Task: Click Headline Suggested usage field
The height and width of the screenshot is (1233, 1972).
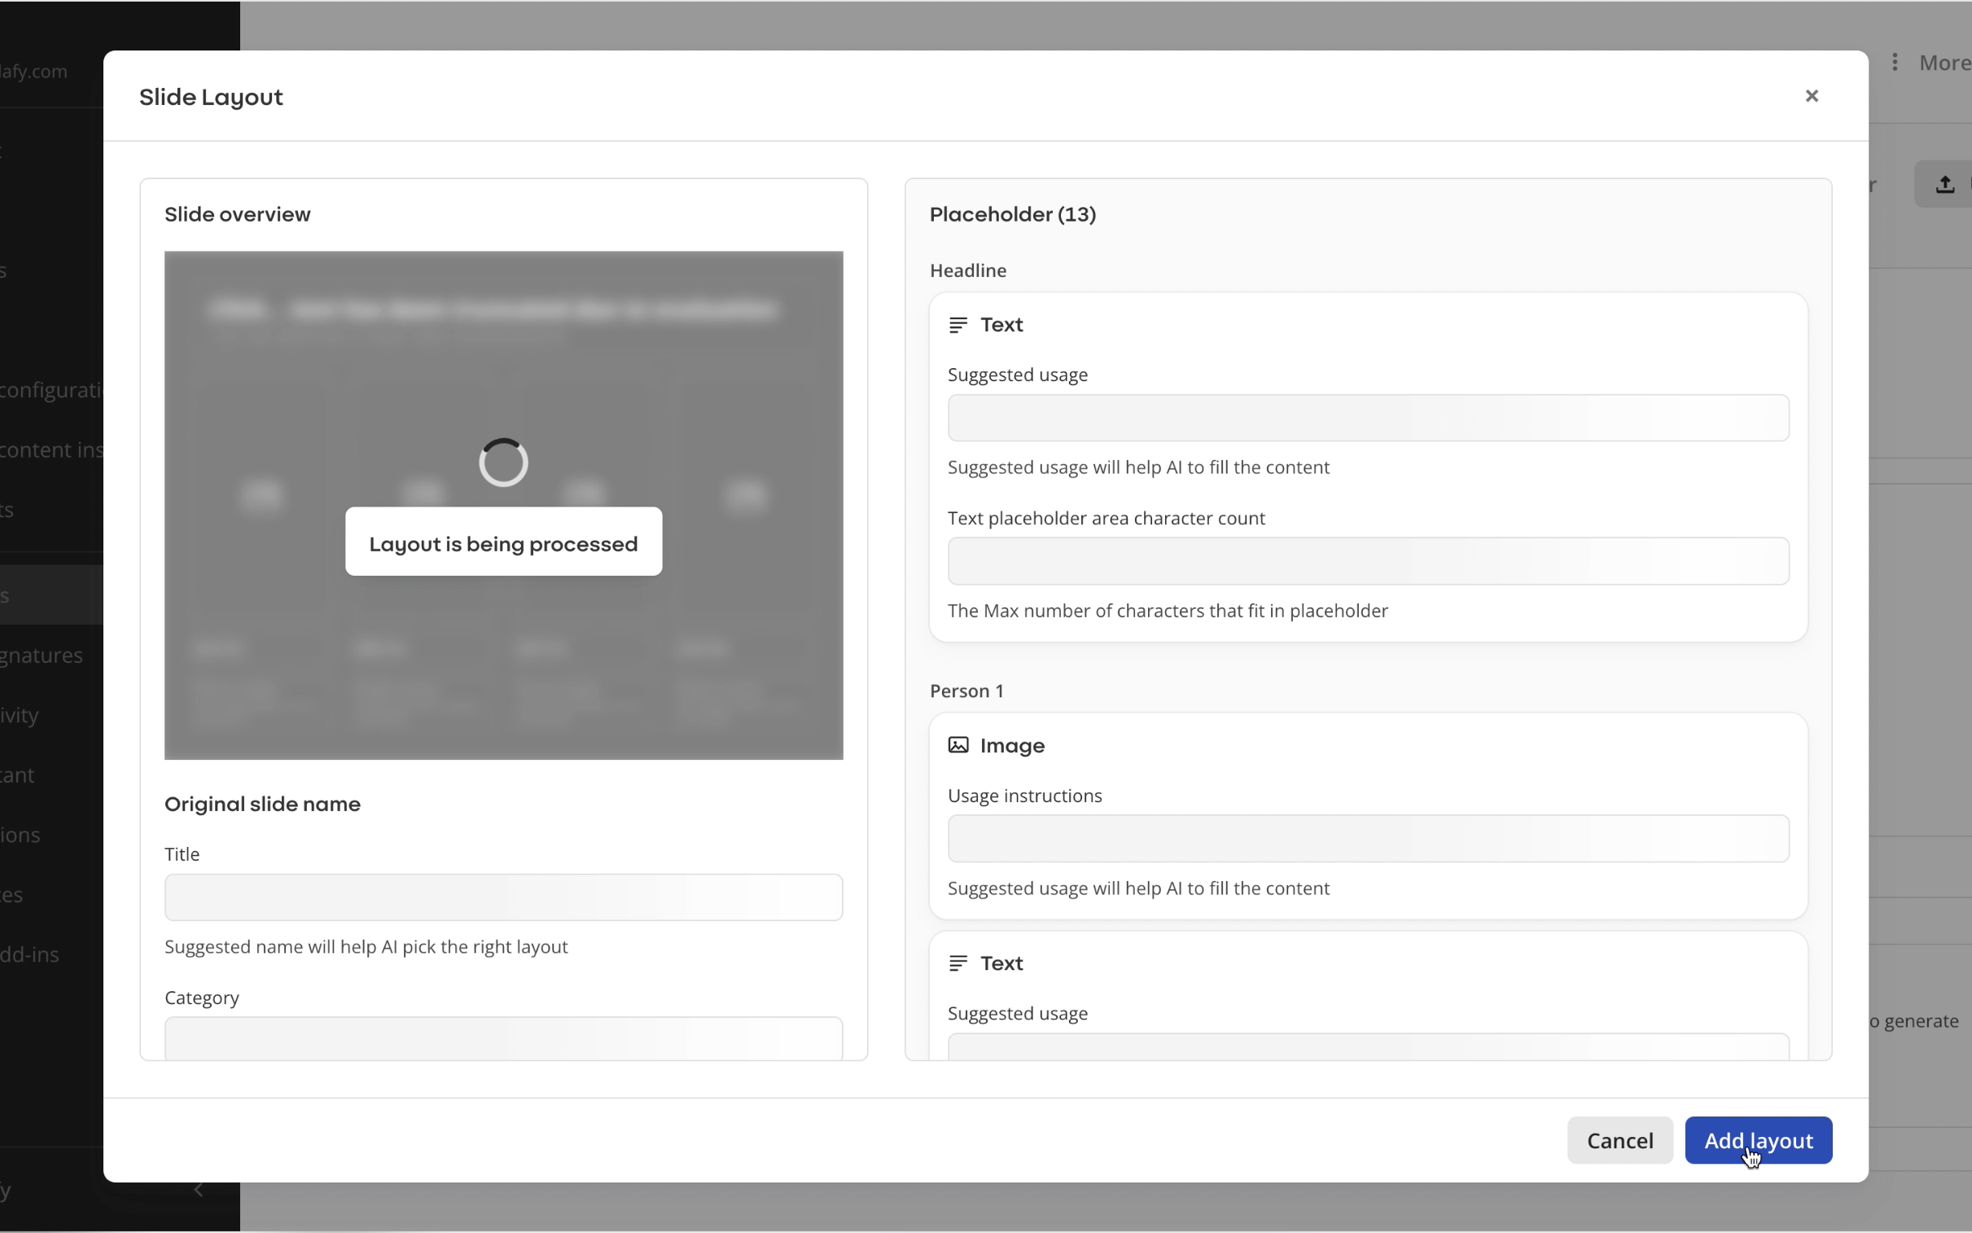Action: [1368, 418]
